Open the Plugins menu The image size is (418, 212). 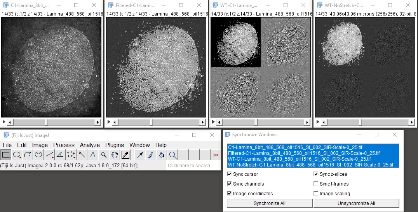[115, 145]
